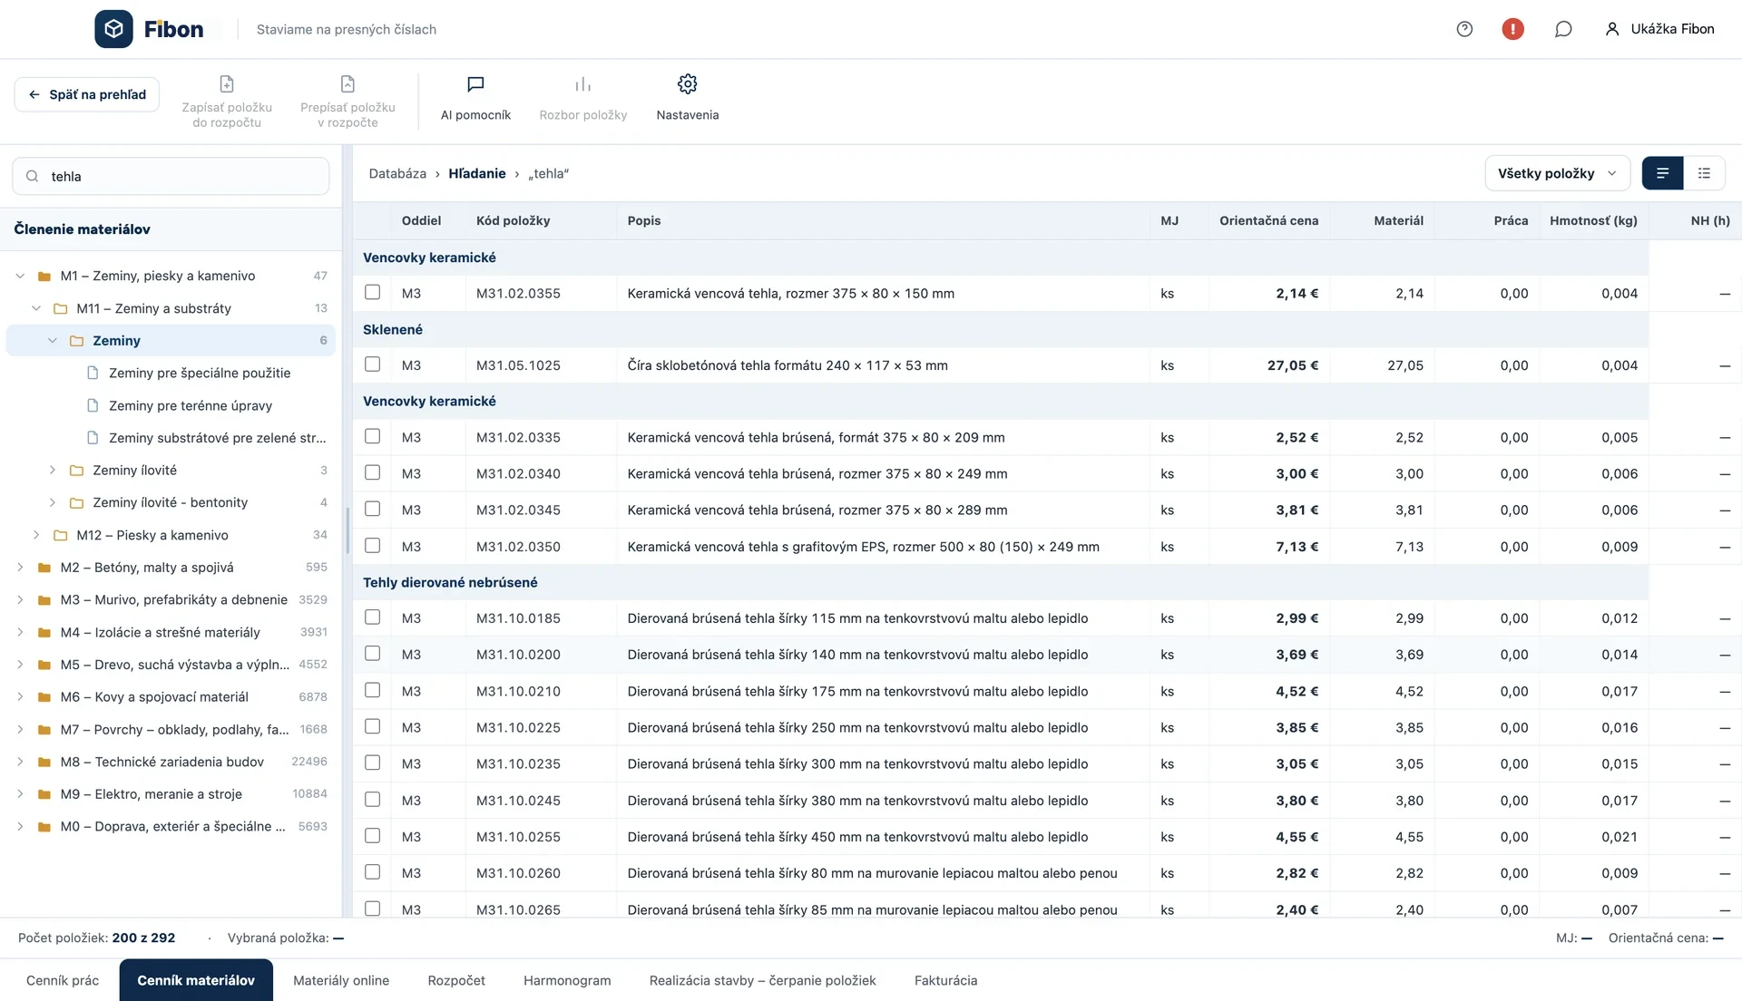
Task: Click the Späť na prehľad button
Action: 87,94
